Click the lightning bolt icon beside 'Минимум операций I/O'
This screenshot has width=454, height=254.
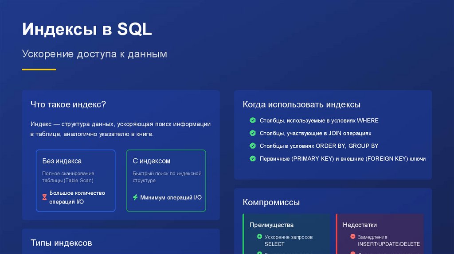135,197
